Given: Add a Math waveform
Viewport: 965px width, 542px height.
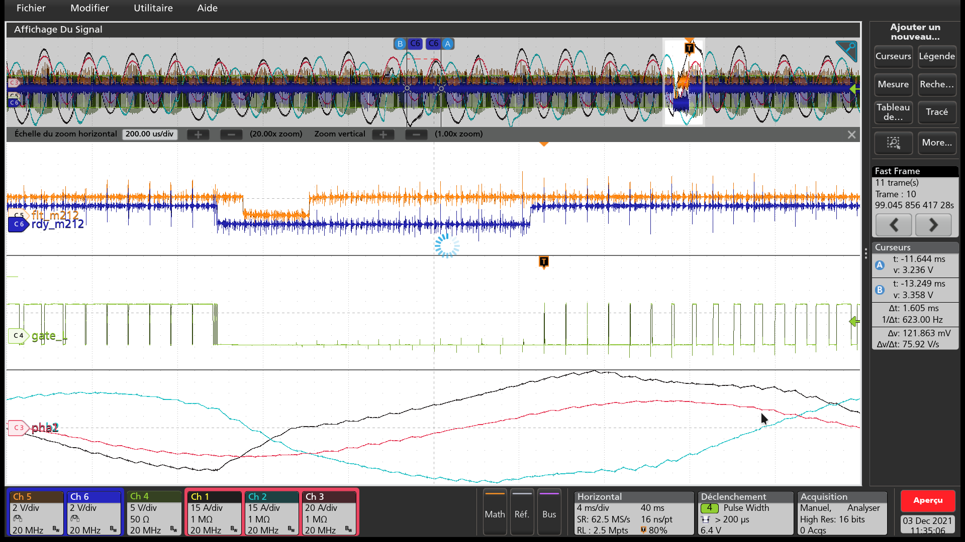Looking at the screenshot, I should (495, 512).
